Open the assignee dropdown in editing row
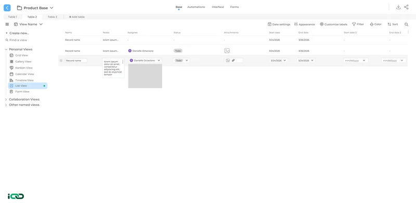The width and height of the screenshot is (416, 203). 145,61
